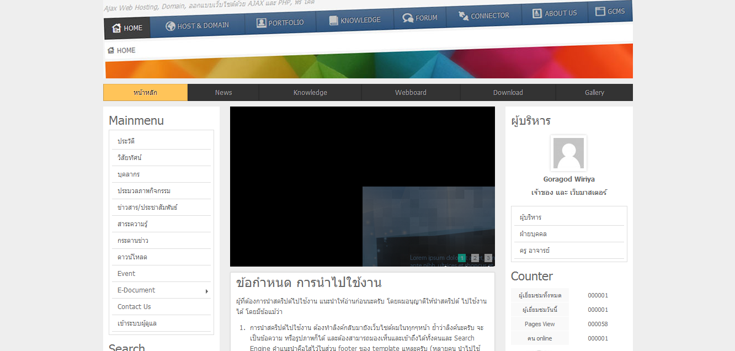Viewport: 735px width, 351px height.
Task: Click the GCMS window icon
Action: coord(600,11)
